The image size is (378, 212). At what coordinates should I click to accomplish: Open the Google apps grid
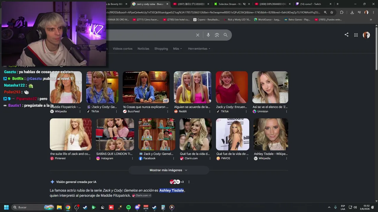(x=356, y=35)
